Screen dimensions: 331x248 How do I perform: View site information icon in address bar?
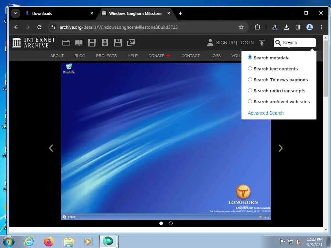click(53, 27)
